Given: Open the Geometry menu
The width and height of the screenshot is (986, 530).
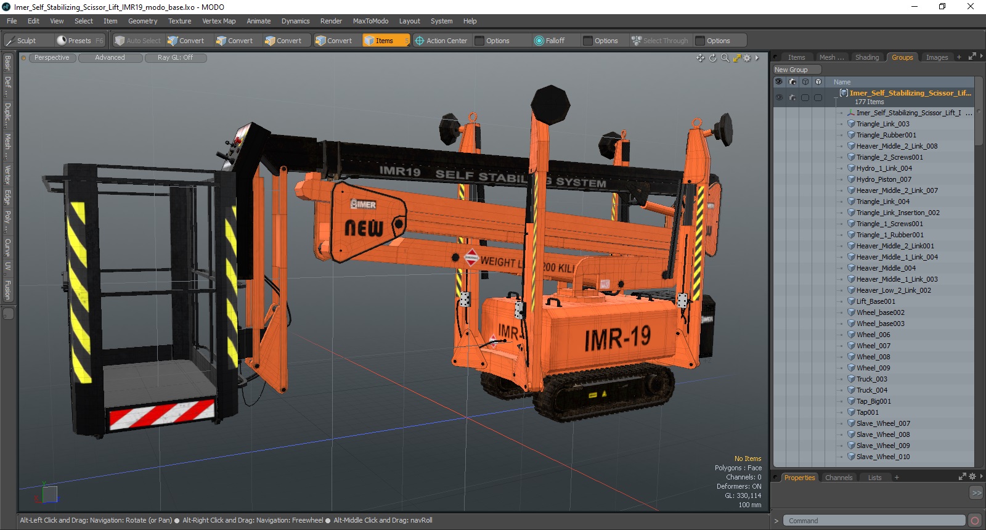Looking at the screenshot, I should coord(142,21).
